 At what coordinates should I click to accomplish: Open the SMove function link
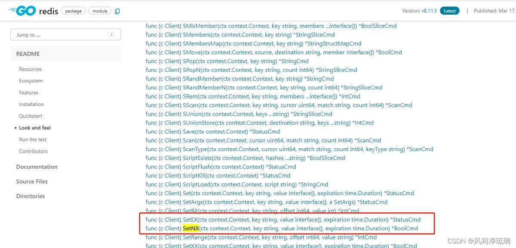click(274, 52)
